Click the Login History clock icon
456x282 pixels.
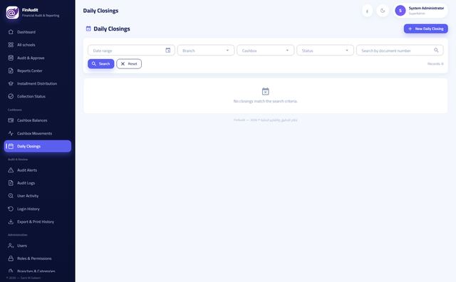pyautogui.click(x=11, y=209)
